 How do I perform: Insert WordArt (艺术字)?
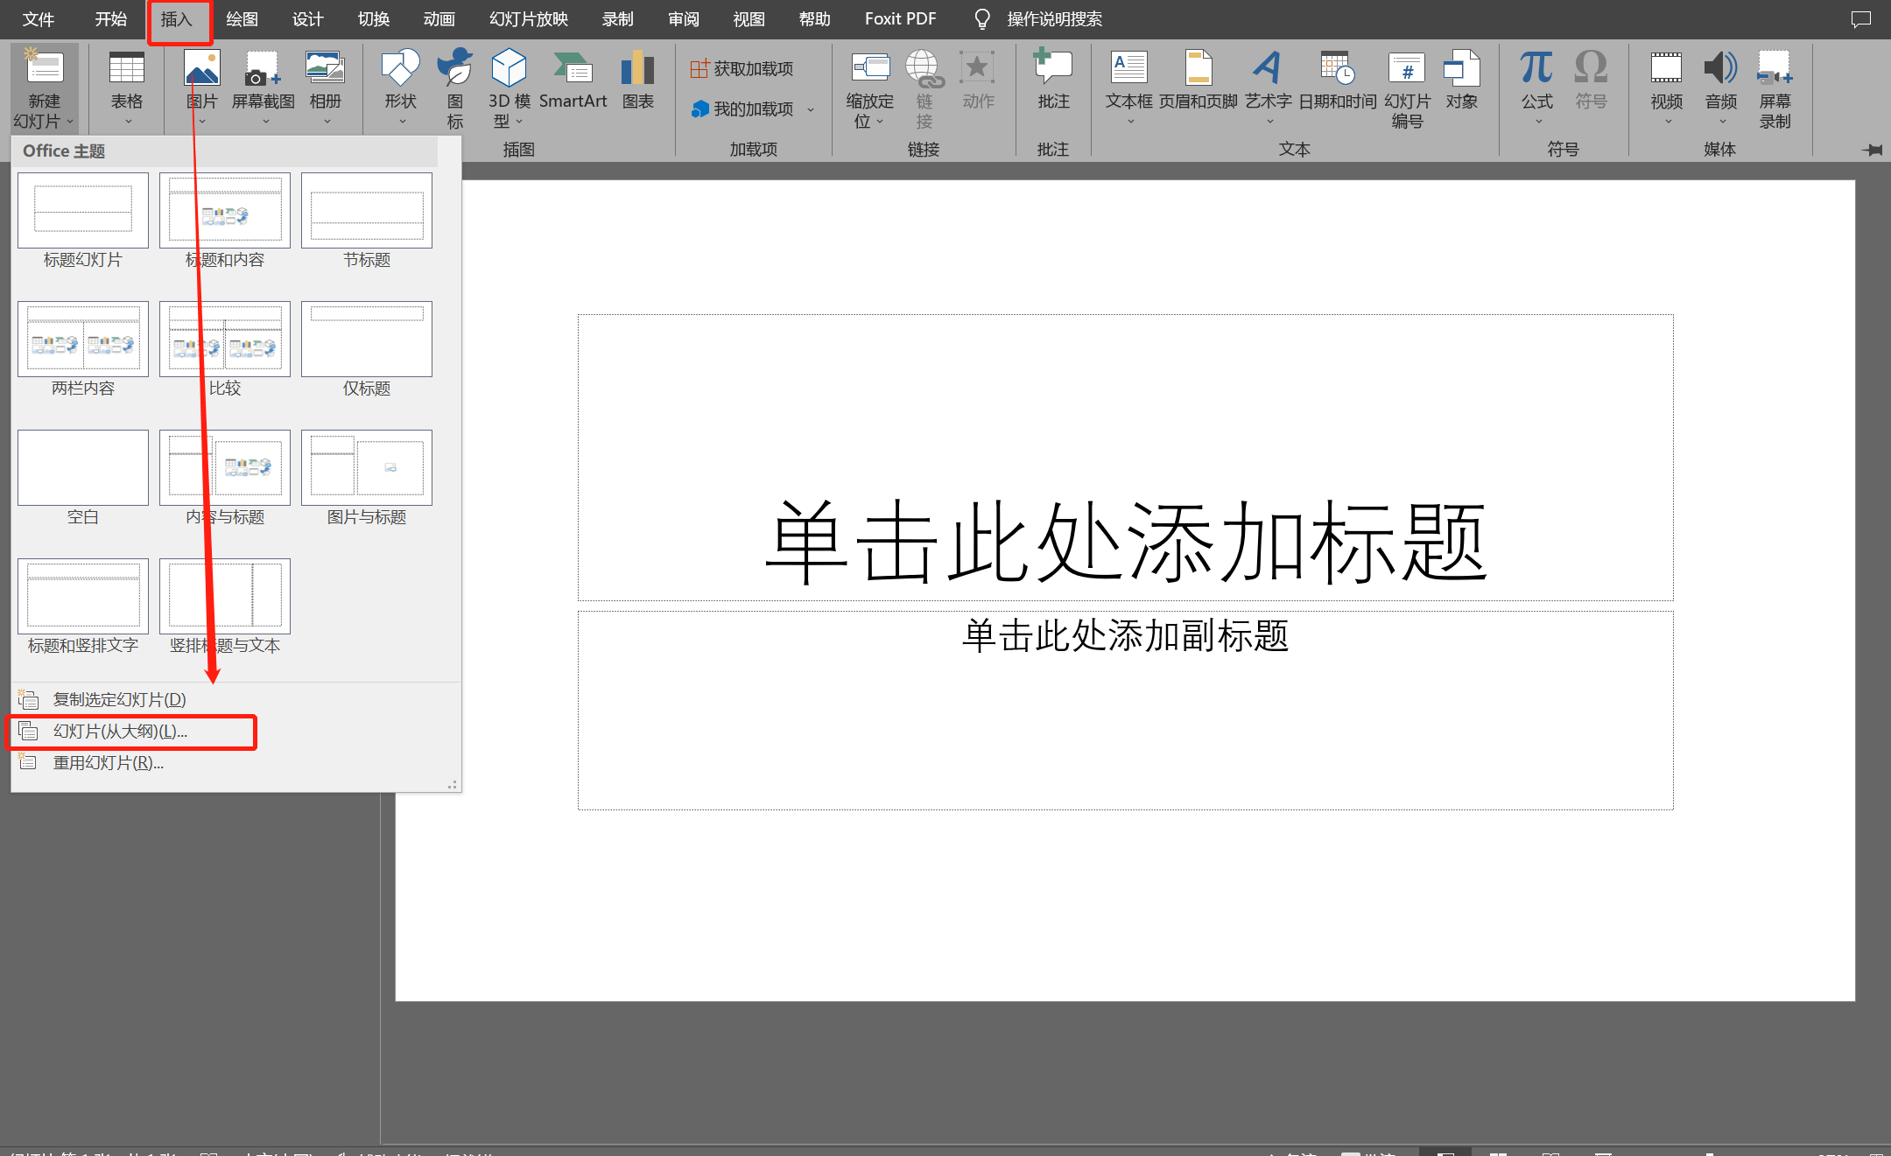pos(1269,88)
